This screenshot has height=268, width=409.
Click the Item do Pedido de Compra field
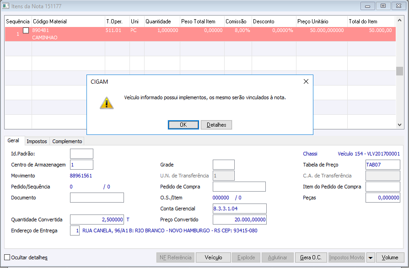click(x=383, y=187)
